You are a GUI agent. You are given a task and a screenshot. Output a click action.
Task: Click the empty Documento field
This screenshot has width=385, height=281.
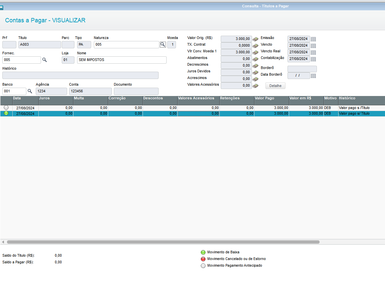(136, 91)
